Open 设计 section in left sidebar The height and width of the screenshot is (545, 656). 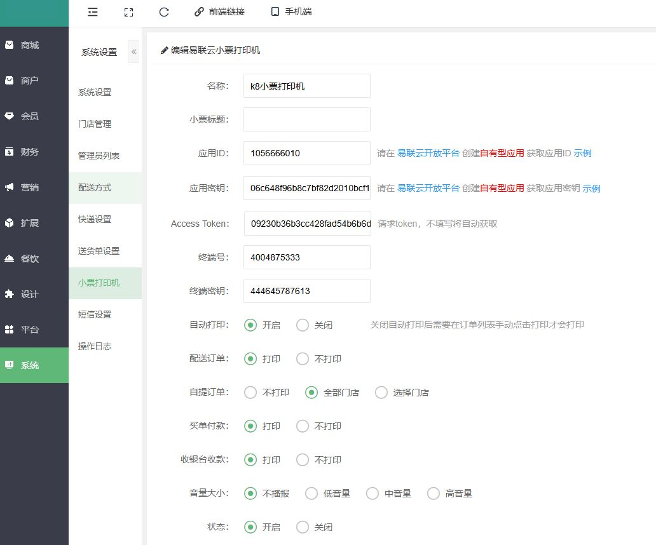click(30, 294)
